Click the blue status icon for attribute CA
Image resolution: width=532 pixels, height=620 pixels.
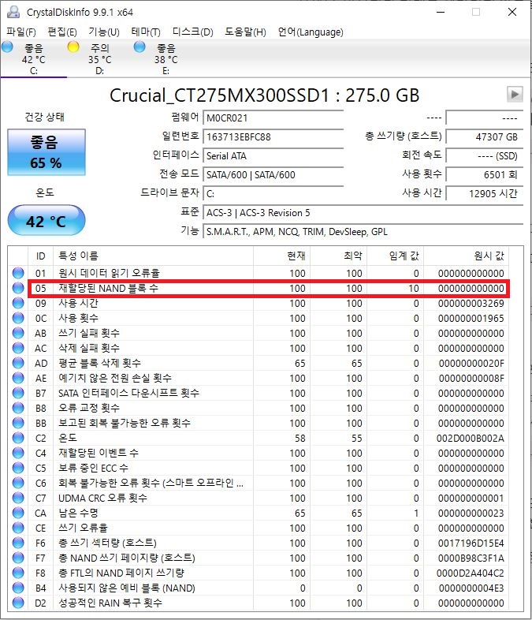18,514
